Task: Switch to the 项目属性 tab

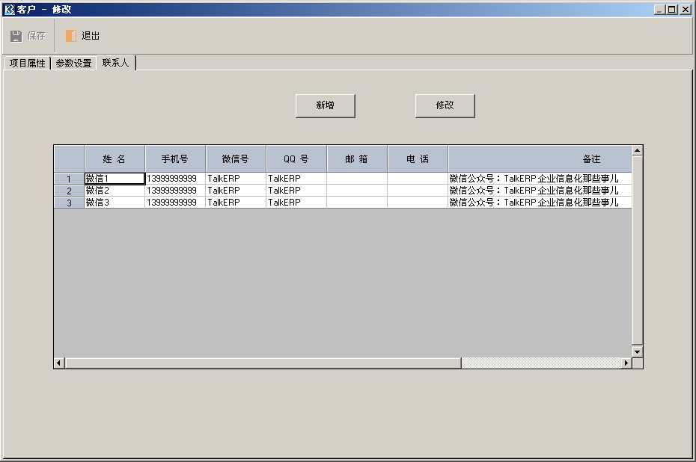Action: click(x=28, y=64)
